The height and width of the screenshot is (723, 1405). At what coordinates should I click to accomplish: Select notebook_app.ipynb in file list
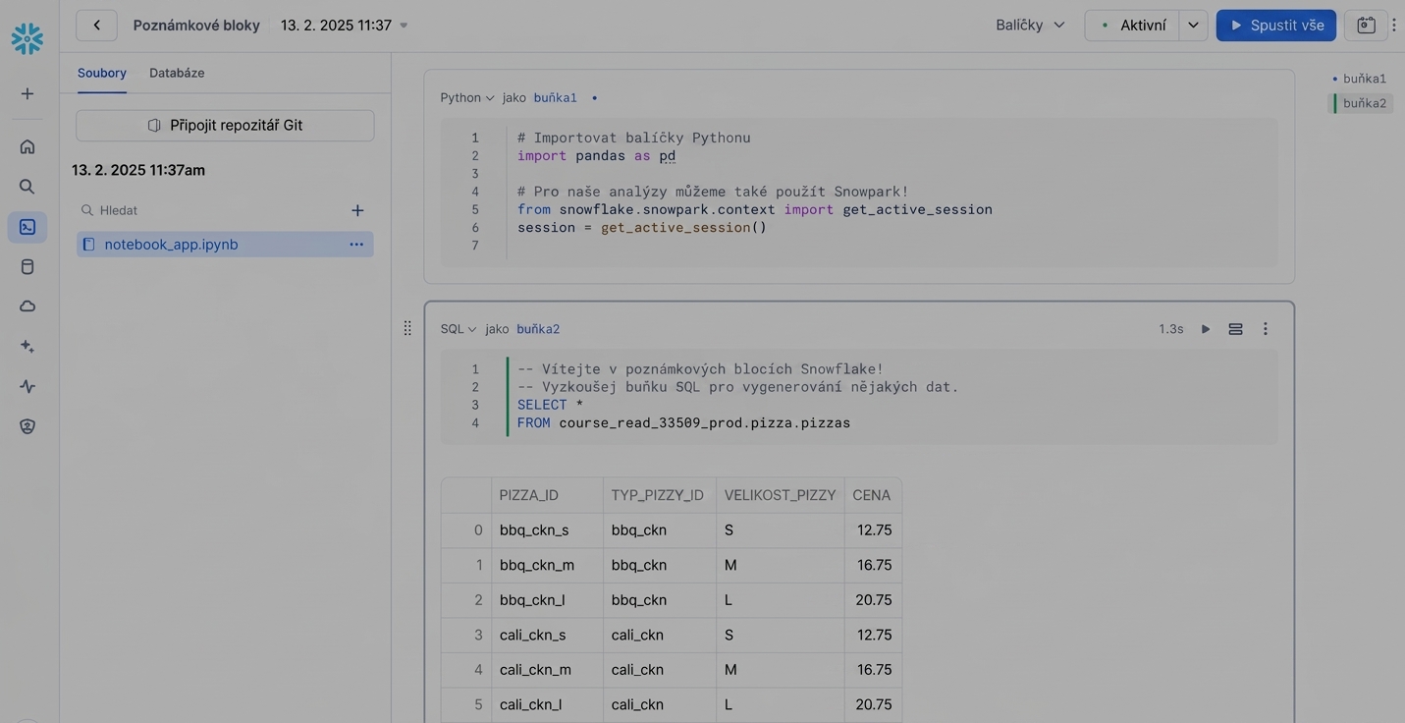click(225, 245)
